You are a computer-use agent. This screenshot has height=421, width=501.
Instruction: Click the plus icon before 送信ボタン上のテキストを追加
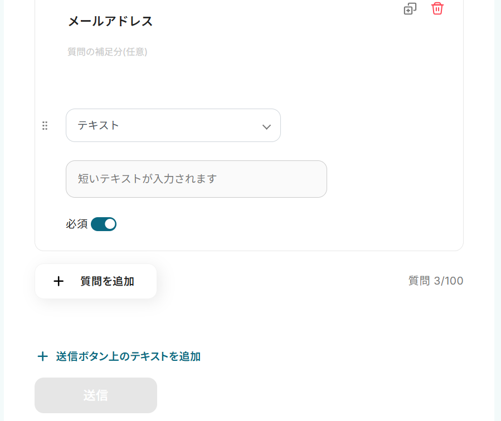(42, 356)
